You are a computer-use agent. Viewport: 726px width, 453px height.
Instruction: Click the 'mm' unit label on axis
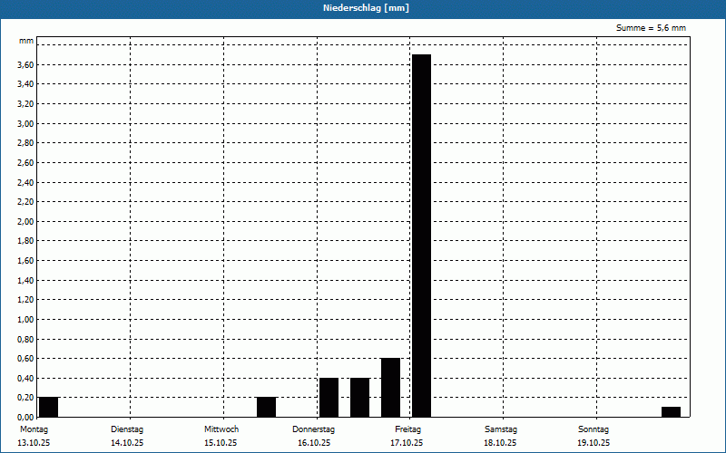click(26, 41)
